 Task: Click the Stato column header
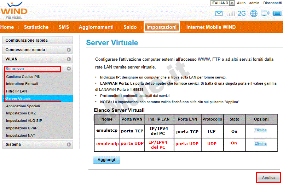(x=234, y=119)
